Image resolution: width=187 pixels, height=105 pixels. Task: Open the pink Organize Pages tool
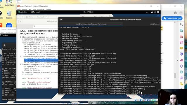click(181, 42)
